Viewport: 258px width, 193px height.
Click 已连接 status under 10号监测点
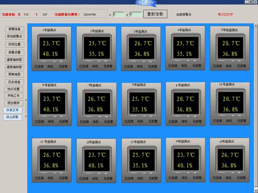click(x=218, y=121)
